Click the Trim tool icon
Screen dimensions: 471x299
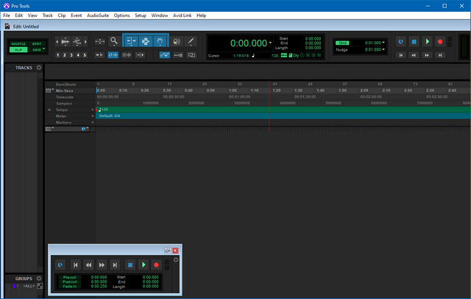point(130,42)
